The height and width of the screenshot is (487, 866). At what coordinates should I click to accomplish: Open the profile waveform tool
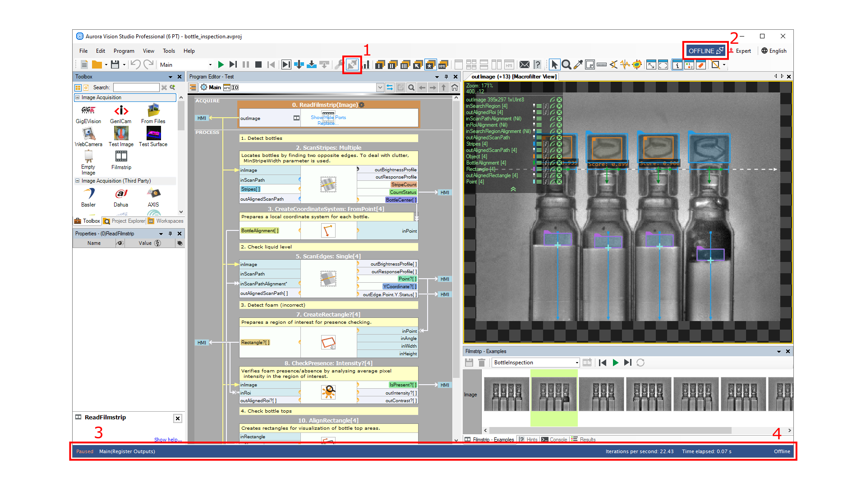[x=625, y=64]
